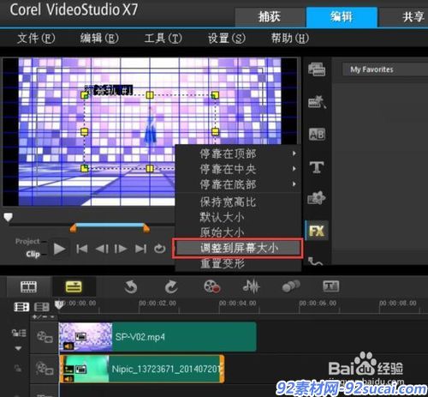Click the top-left yellow resize handle
Image resolution: width=428 pixels, height=397 pixels.
tap(85, 95)
